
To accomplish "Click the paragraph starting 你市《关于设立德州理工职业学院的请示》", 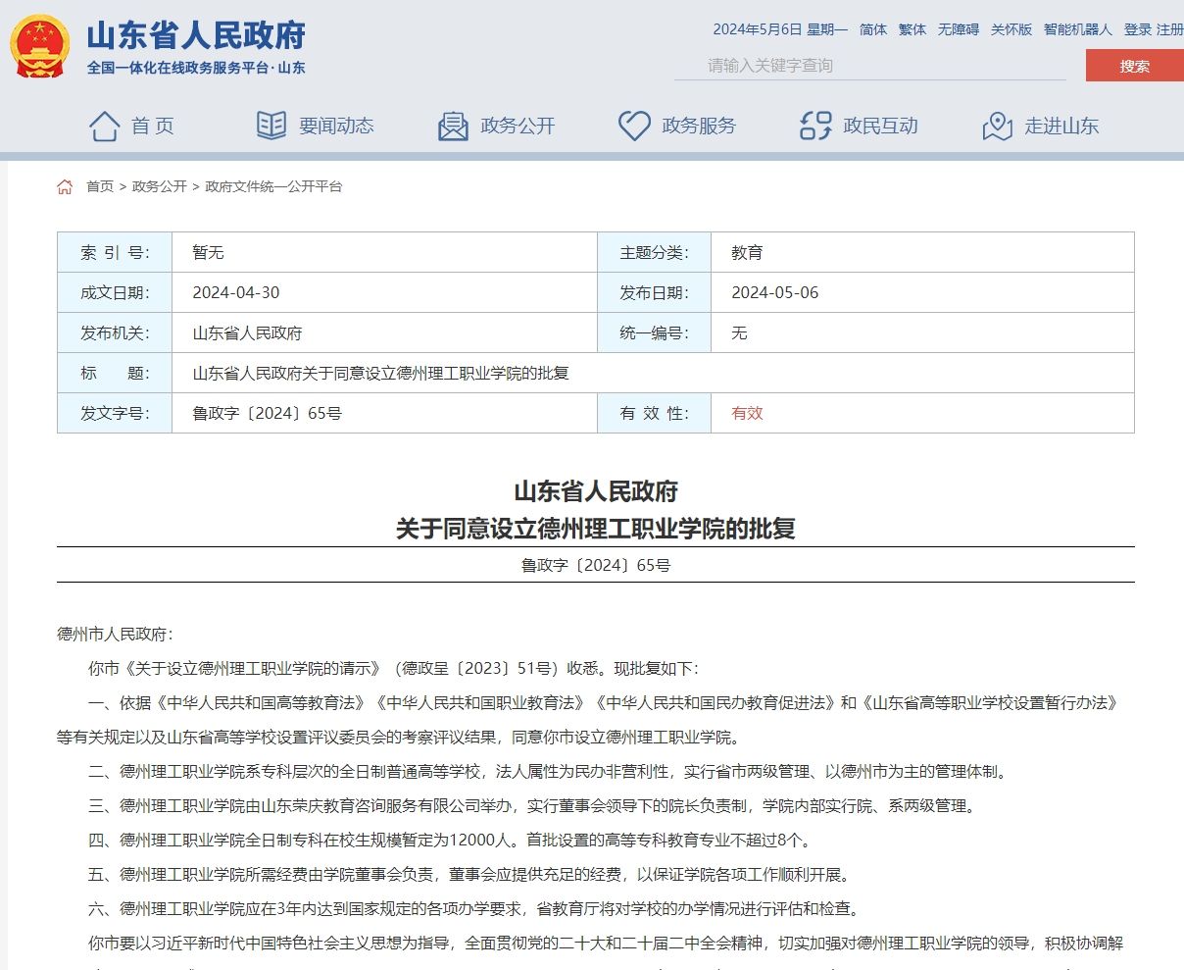I will [x=394, y=669].
